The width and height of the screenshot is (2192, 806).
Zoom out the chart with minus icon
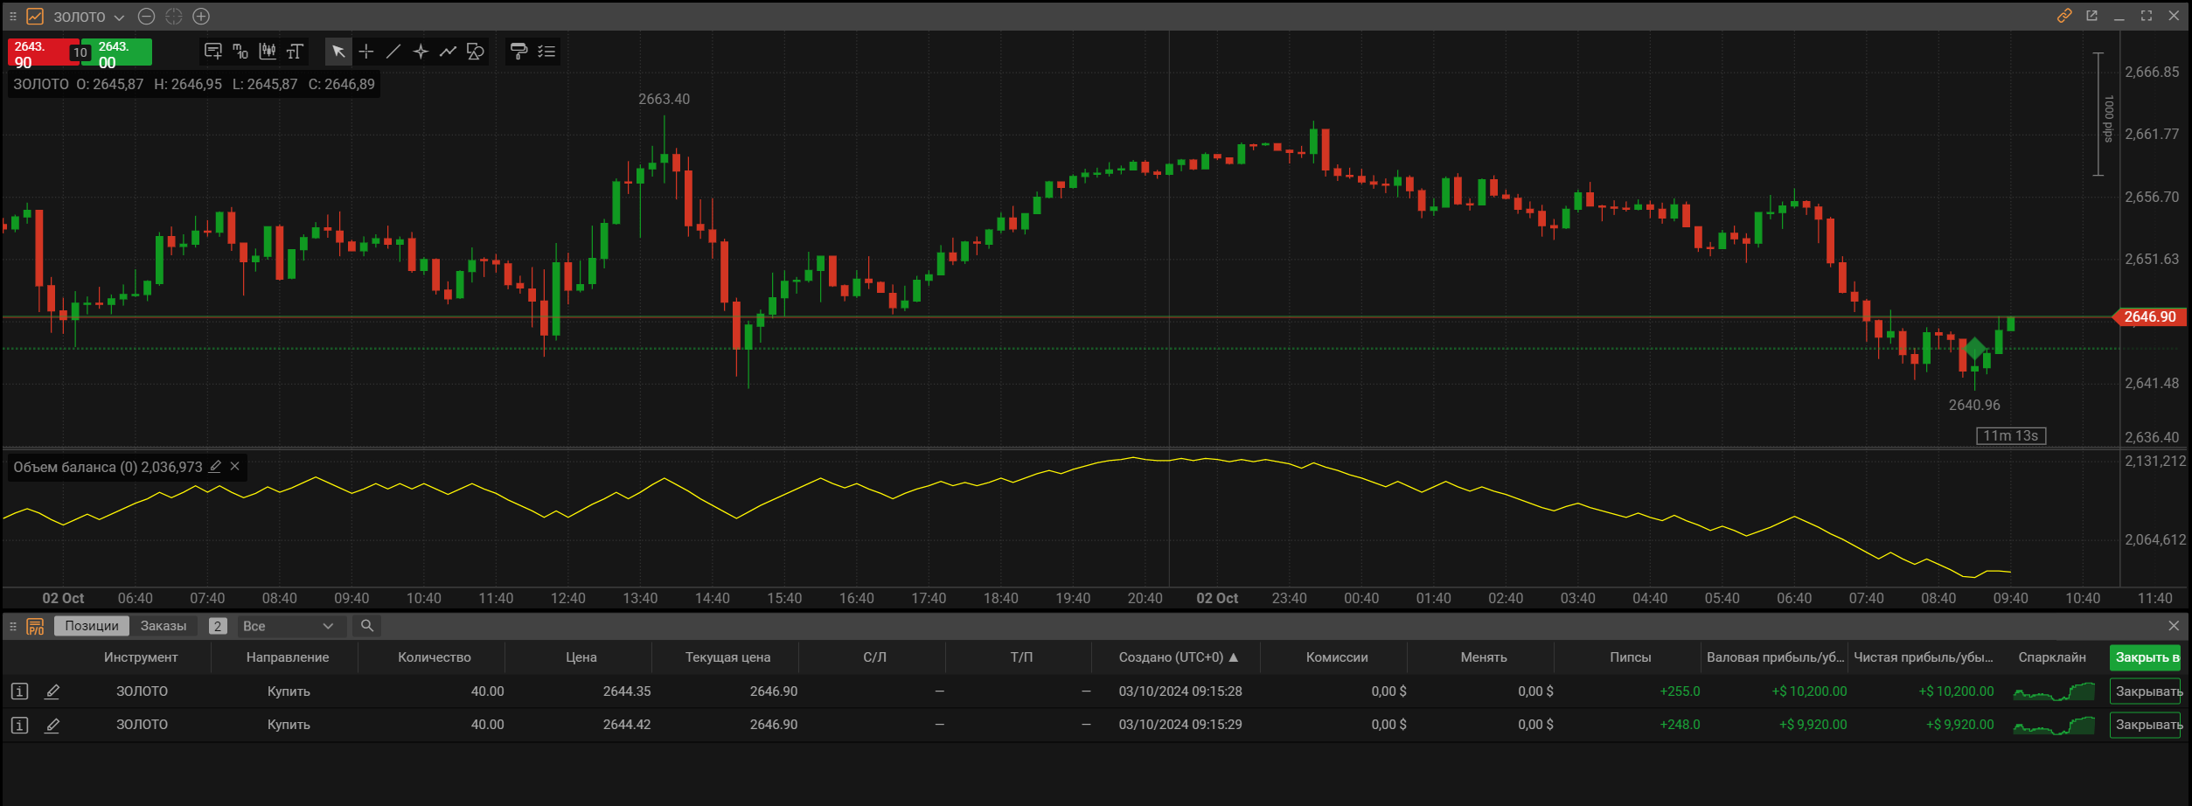147,17
